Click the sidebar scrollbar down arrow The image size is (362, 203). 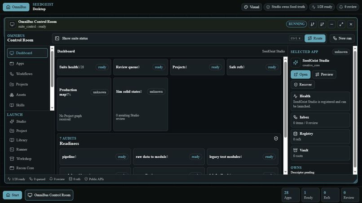click(52, 108)
